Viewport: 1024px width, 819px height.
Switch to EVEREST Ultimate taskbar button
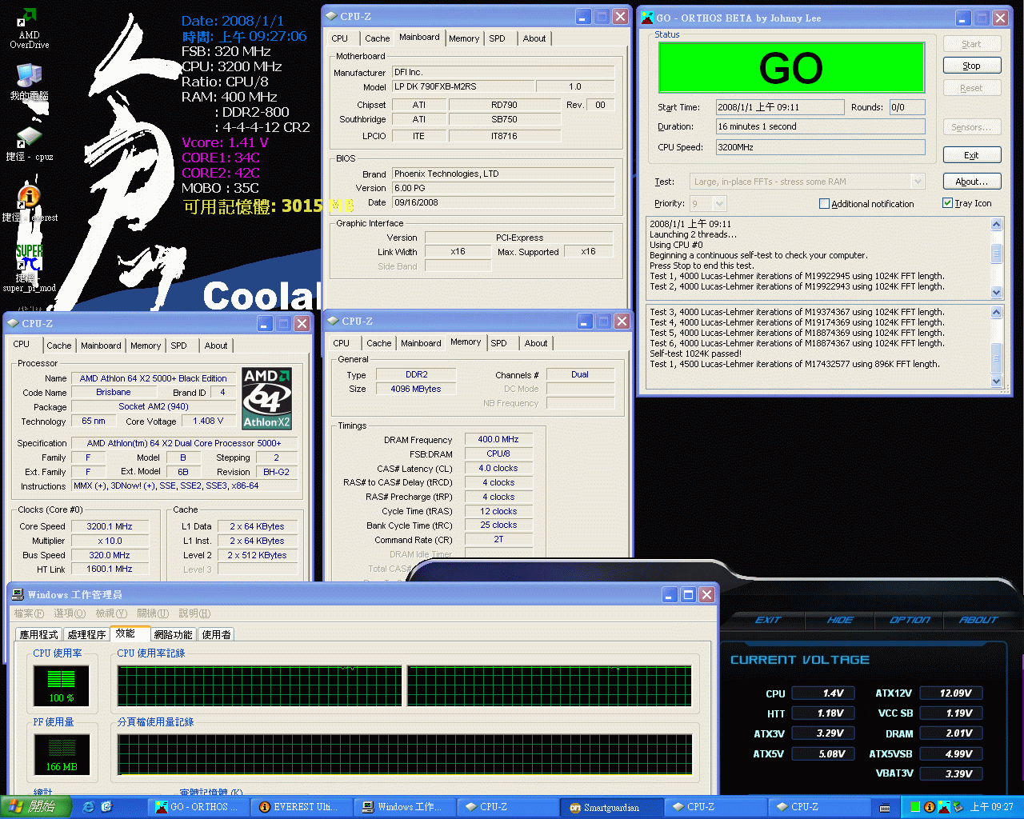[x=301, y=807]
